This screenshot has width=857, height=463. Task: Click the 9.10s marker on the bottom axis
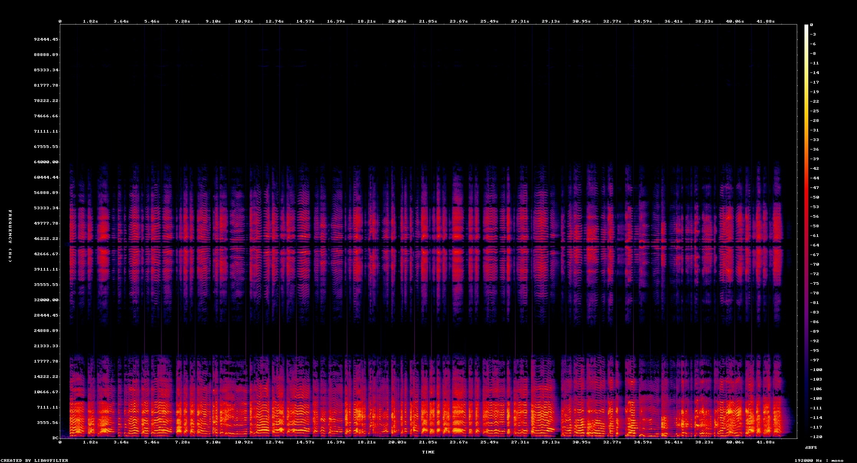213,442
